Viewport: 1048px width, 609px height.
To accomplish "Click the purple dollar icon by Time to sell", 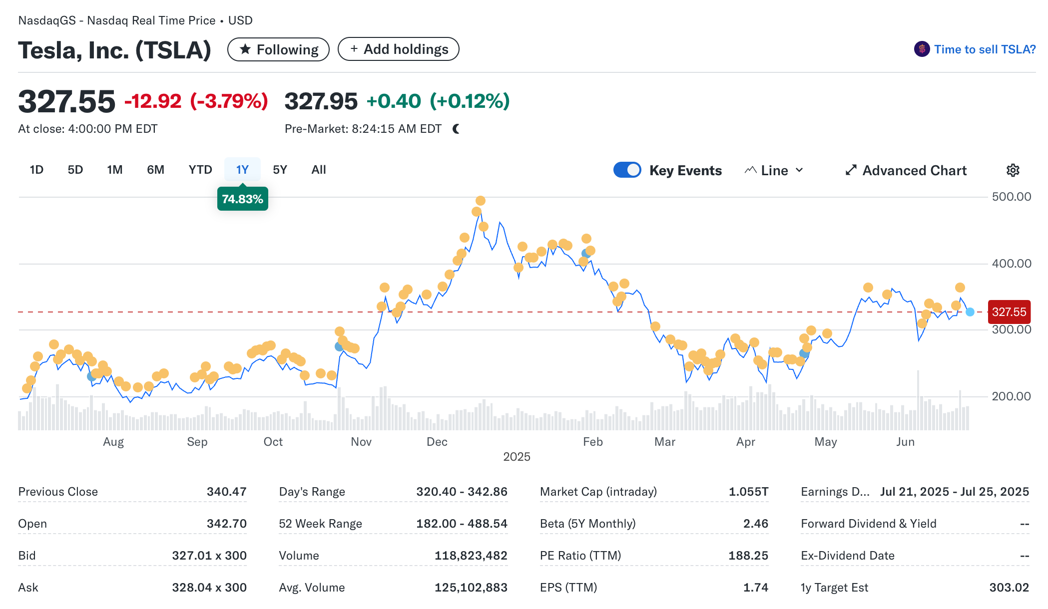I will pyautogui.click(x=922, y=49).
